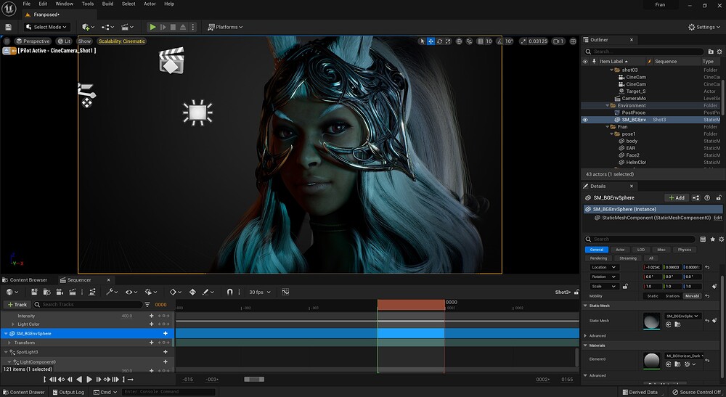Viewport: 726px width, 397px height.
Task: Click the favorites star icon in Details
Action: 713,240
